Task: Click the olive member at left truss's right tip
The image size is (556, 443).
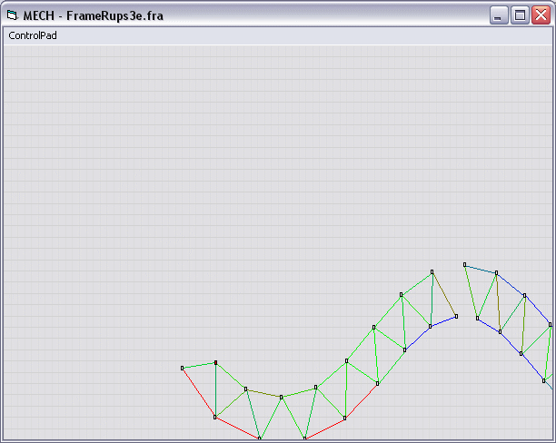Action: point(443,293)
